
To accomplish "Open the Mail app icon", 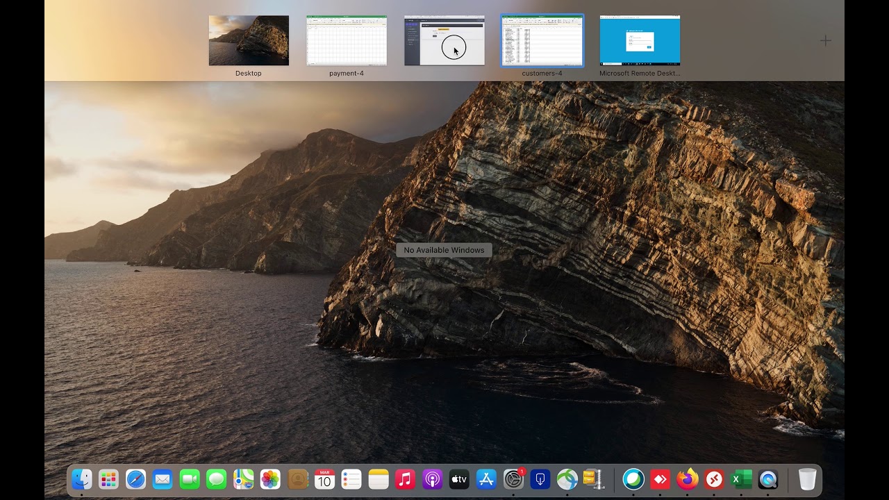I will [x=163, y=479].
